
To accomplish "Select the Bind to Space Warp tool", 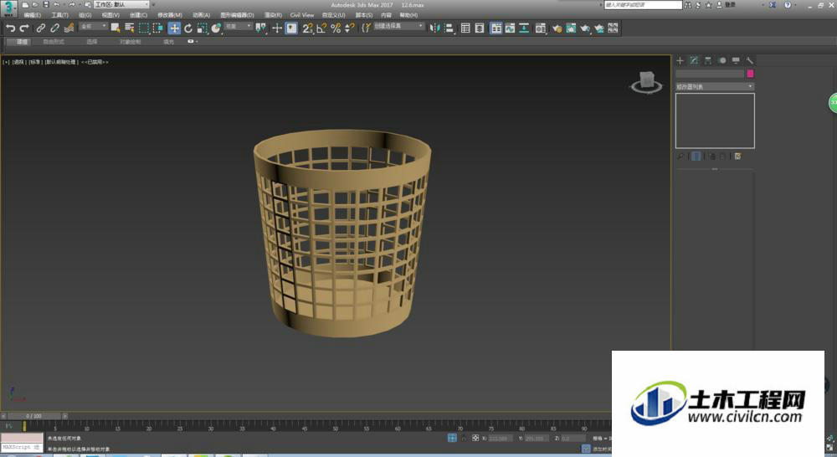I will point(69,28).
